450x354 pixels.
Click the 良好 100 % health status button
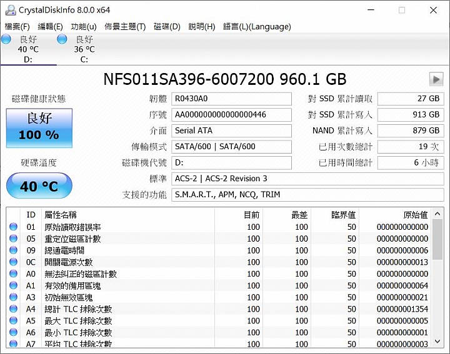39,128
